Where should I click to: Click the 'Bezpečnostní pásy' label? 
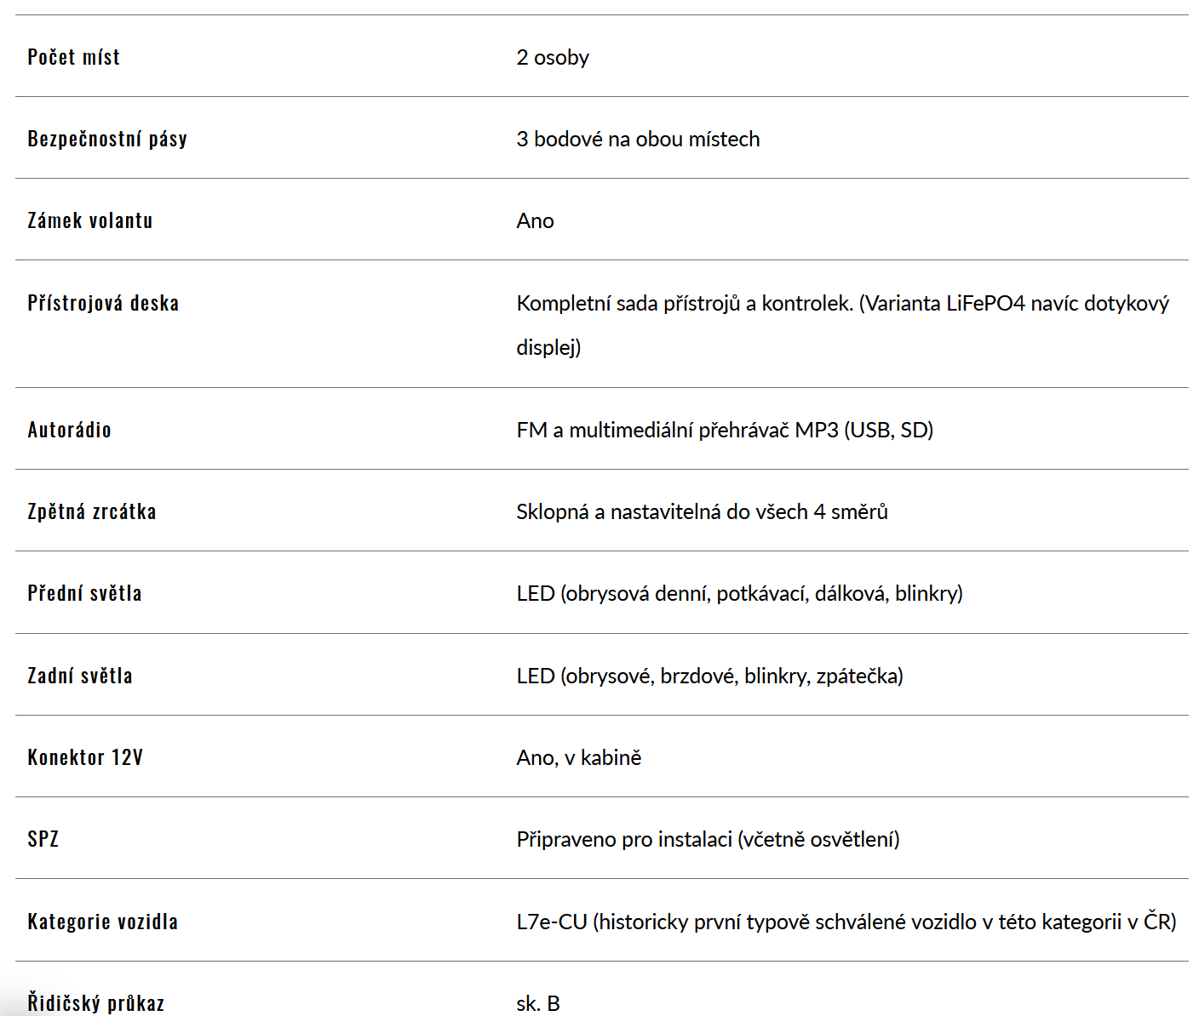point(107,139)
